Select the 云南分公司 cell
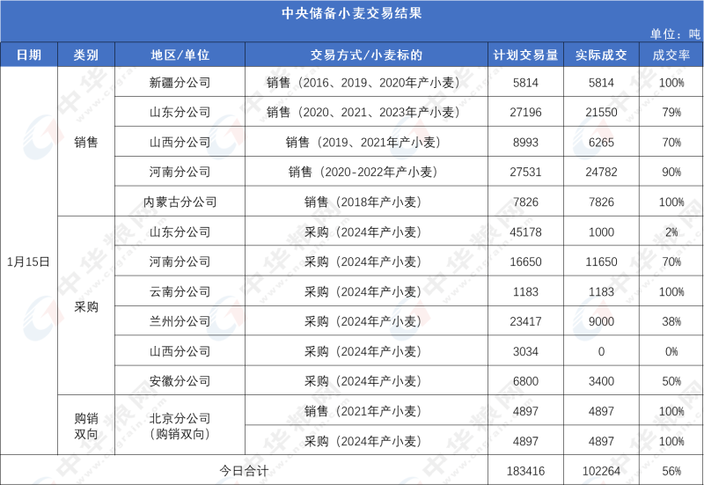Viewport: 704px width, 485px height. [x=180, y=291]
